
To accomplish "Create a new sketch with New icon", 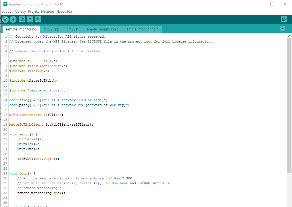I will click(22, 19).
